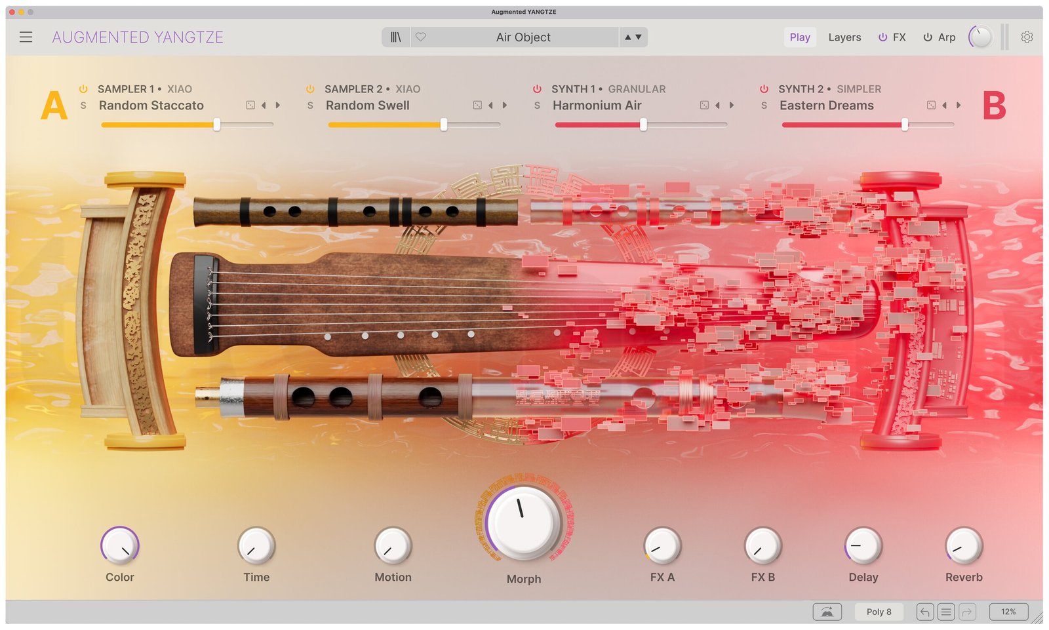
Task: Randomize Sampler 1 using dice icon
Action: click(250, 105)
